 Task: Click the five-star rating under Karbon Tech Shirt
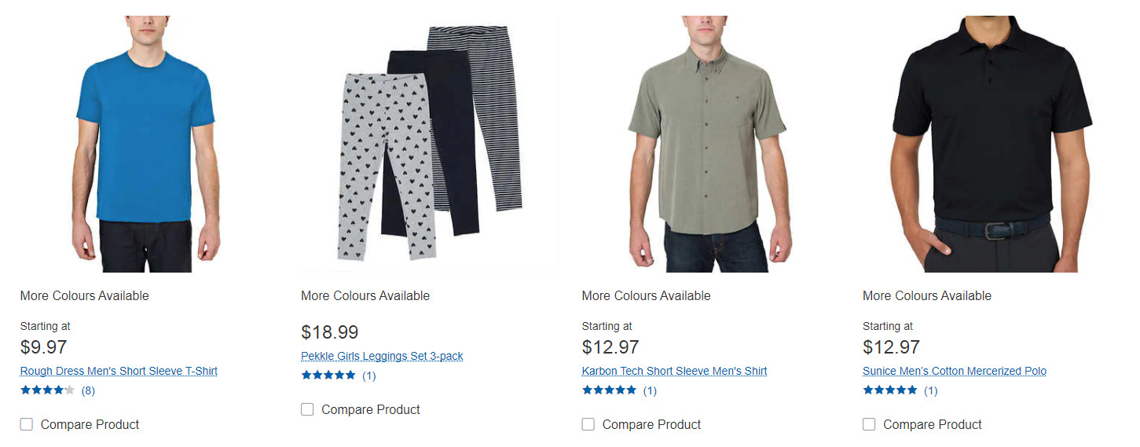pos(609,390)
